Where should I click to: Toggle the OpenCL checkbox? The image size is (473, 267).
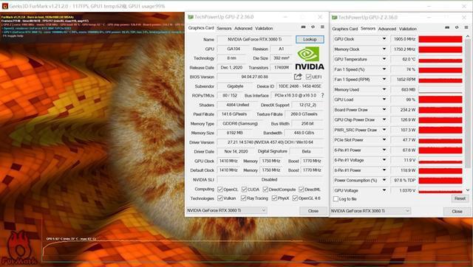point(220,190)
